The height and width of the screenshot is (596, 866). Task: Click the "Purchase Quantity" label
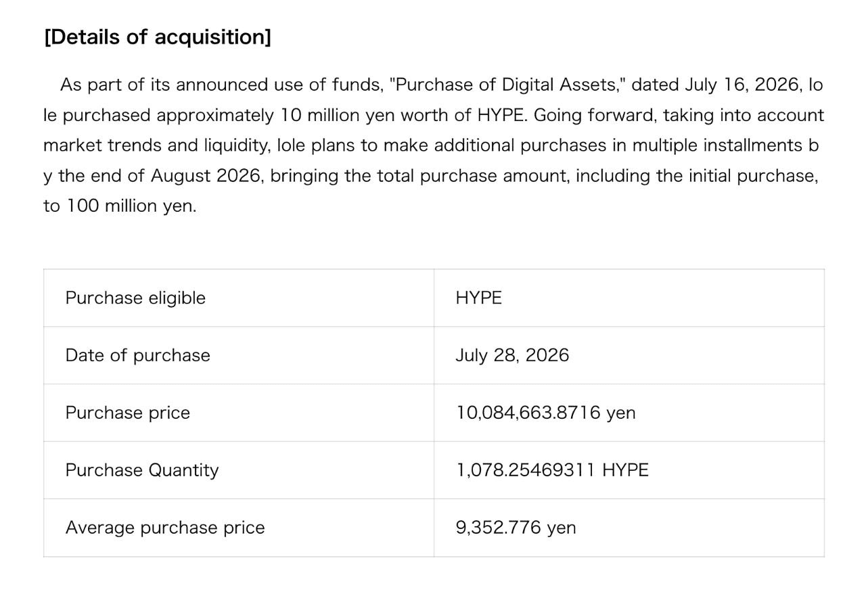tap(142, 470)
